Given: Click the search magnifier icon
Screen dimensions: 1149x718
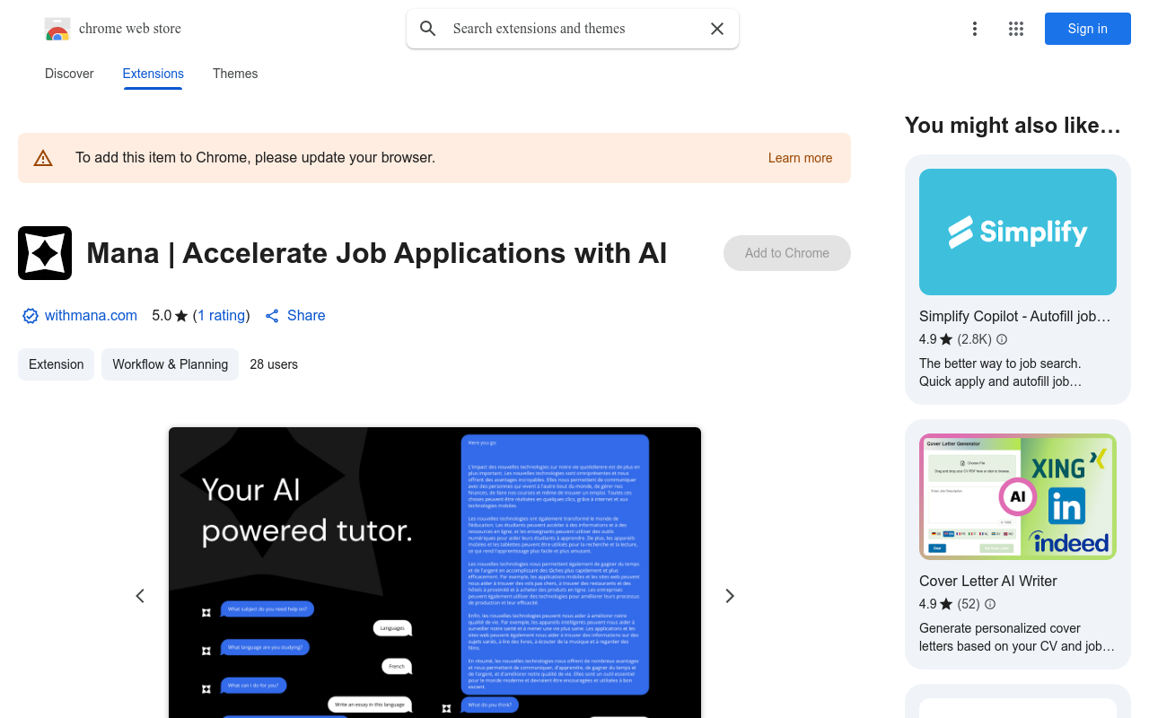Looking at the screenshot, I should (x=428, y=29).
